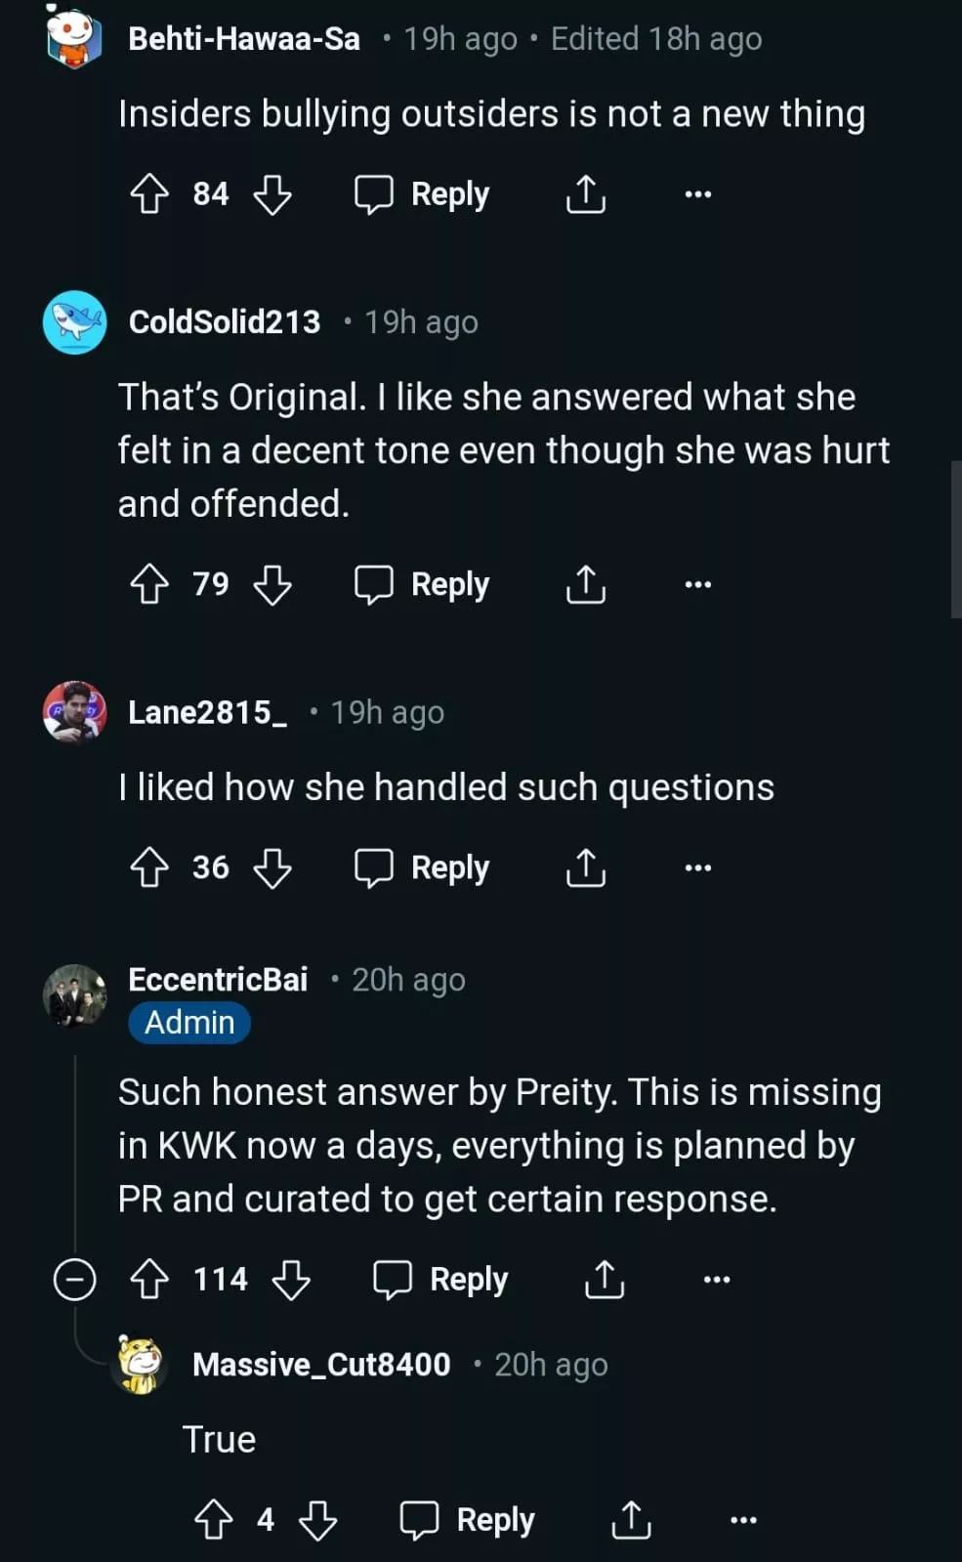
Task: Click the Admin flair badge
Action: (x=189, y=1023)
